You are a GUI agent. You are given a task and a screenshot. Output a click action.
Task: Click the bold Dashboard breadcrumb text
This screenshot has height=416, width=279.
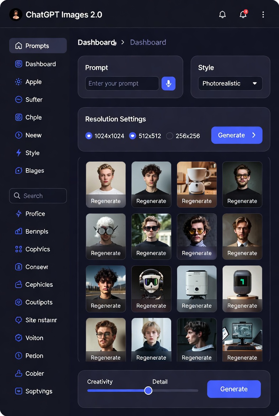coord(96,42)
